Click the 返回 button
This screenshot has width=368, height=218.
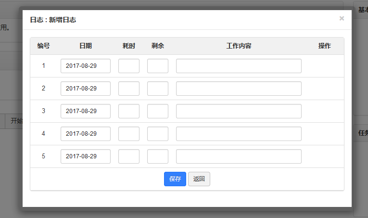(199, 179)
